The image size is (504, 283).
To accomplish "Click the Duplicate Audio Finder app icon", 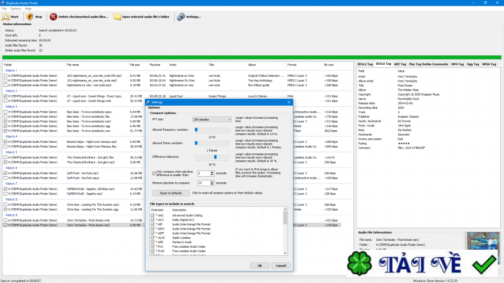I will click(3, 3).
